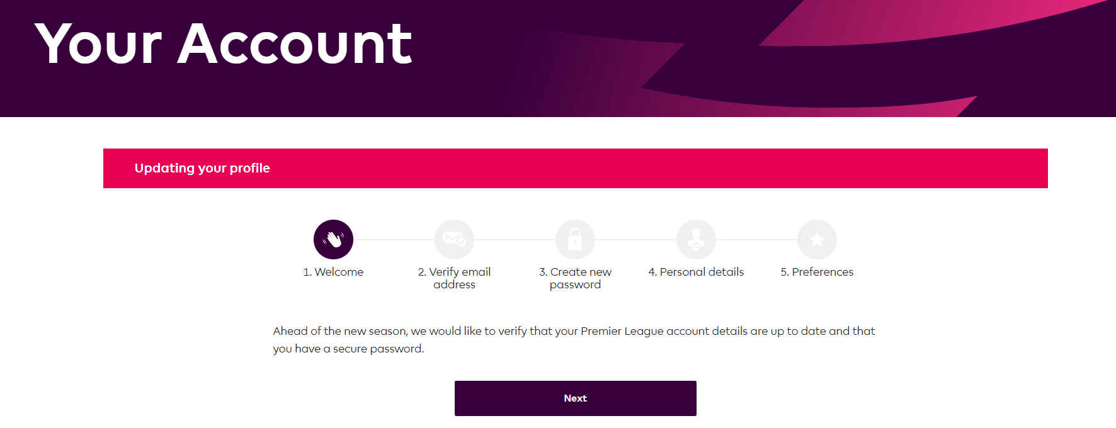Select the Preferences star icon
The image size is (1116, 428).
(817, 239)
